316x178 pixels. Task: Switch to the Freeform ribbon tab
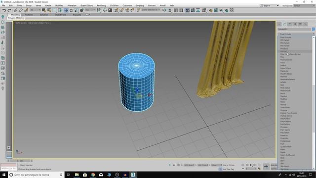pyautogui.click(x=29, y=15)
